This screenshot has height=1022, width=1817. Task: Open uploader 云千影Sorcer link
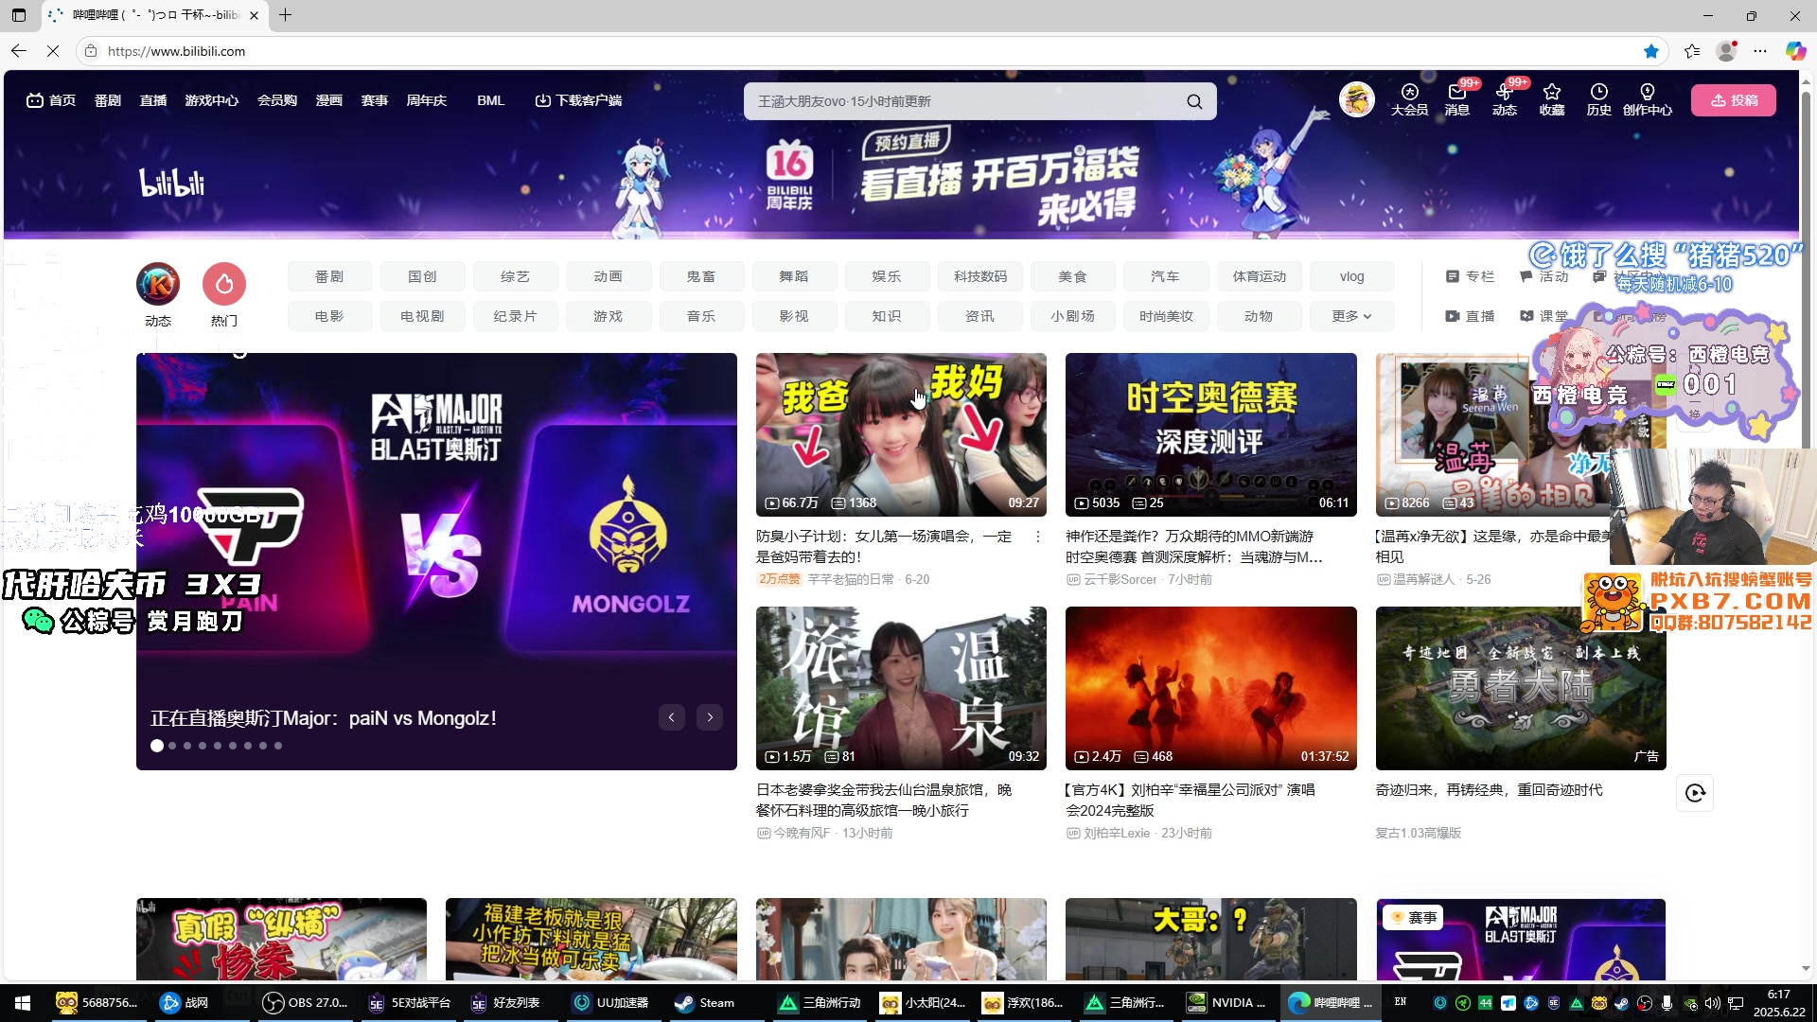(x=1120, y=579)
